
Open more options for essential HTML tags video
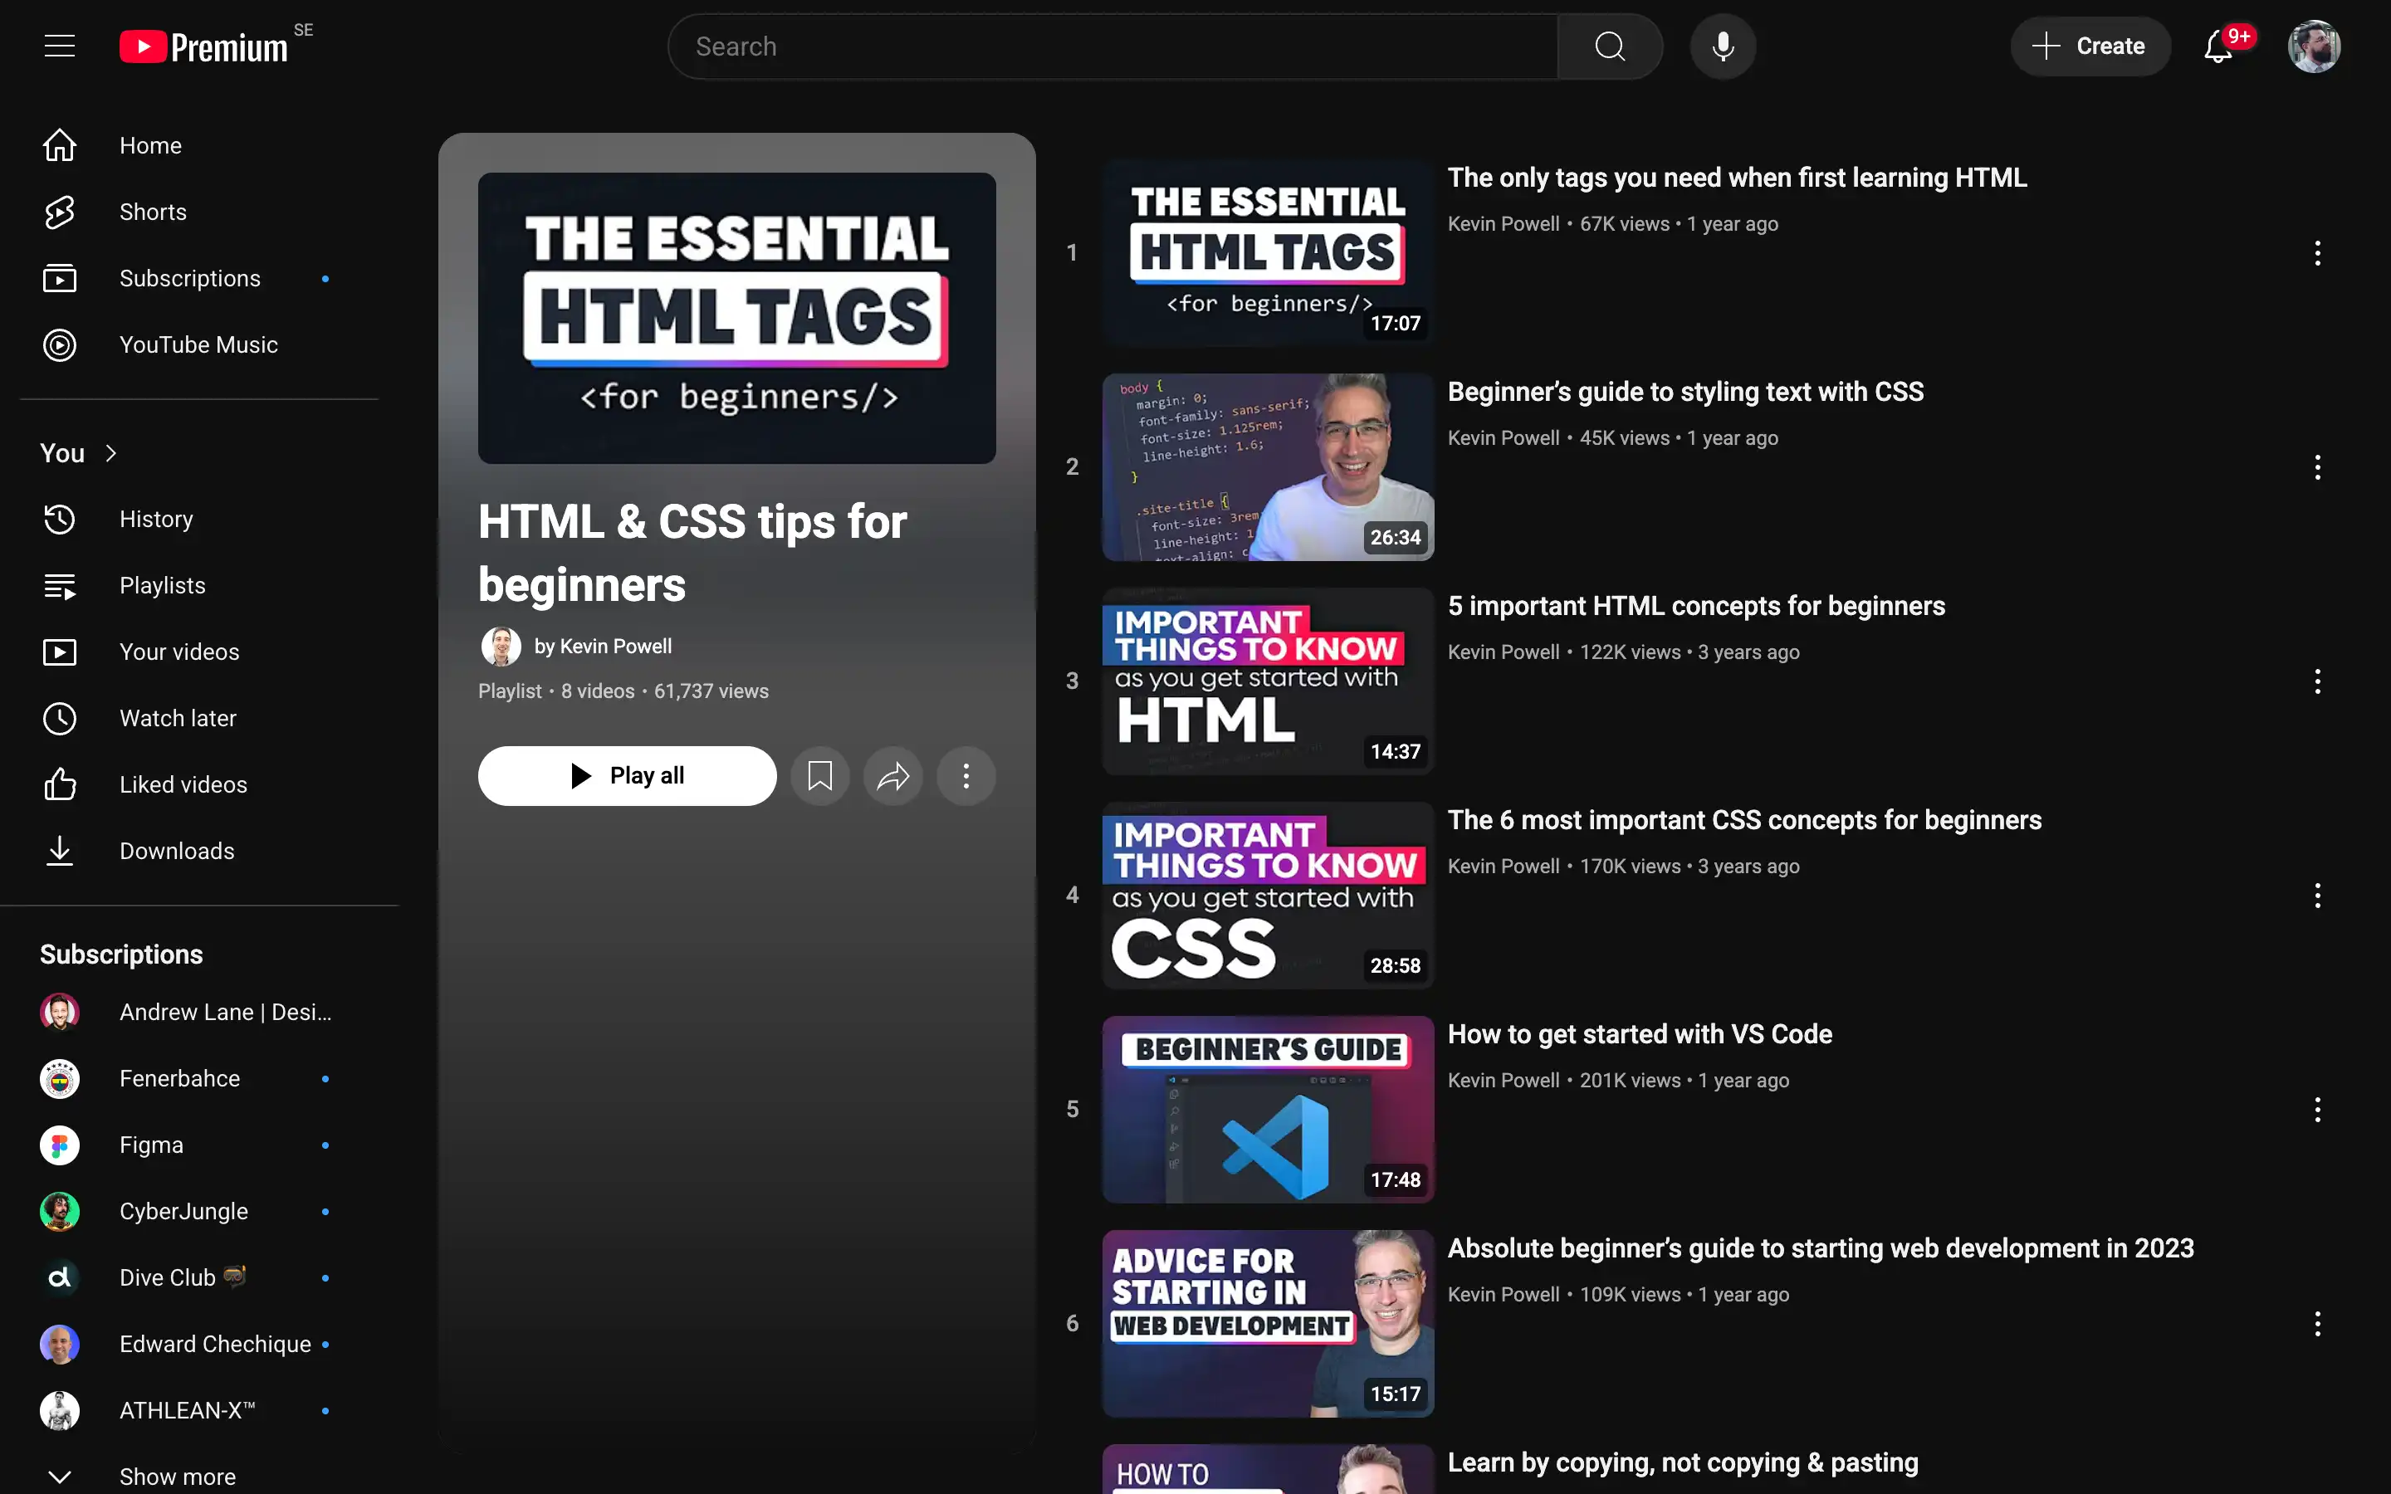[x=2317, y=253]
